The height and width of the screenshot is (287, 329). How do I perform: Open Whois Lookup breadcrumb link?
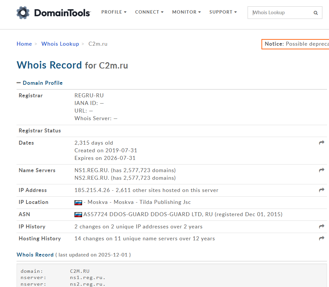click(60, 44)
